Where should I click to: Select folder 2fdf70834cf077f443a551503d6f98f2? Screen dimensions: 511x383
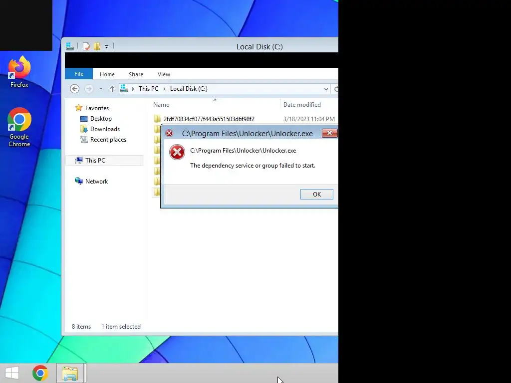pos(209,119)
